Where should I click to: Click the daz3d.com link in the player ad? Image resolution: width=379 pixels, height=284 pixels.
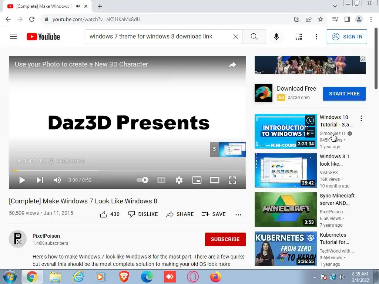point(71,161)
